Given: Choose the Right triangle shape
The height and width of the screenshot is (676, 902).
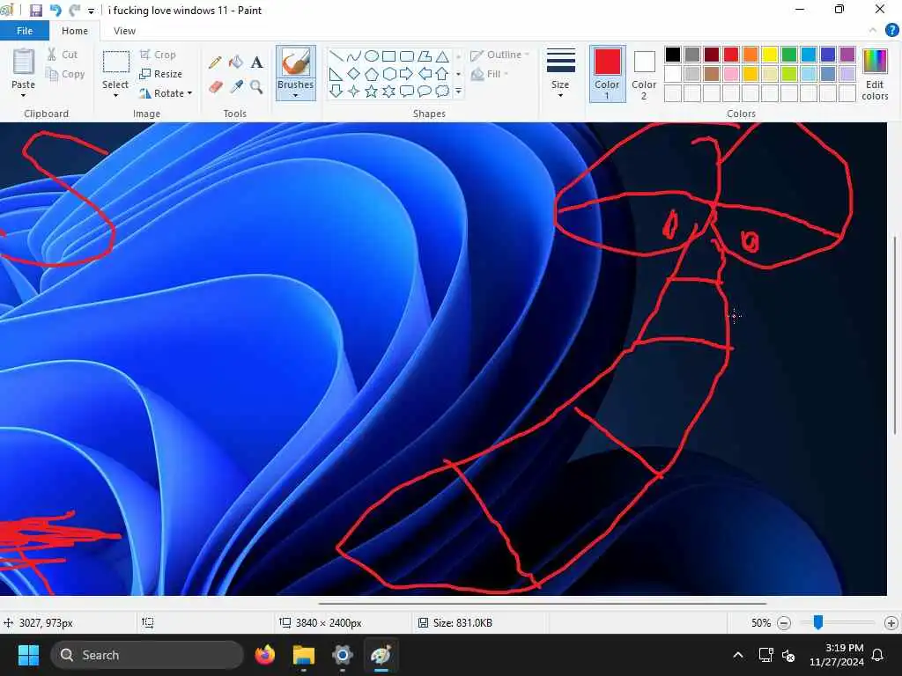Looking at the screenshot, I should click(336, 74).
